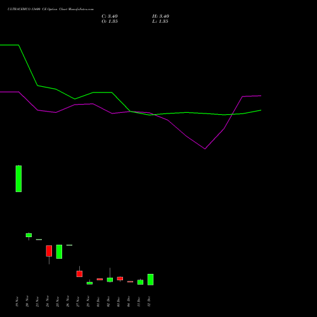The image size is (317, 317).
Task: Click the "28 Nov" date label
Action: 88,301
